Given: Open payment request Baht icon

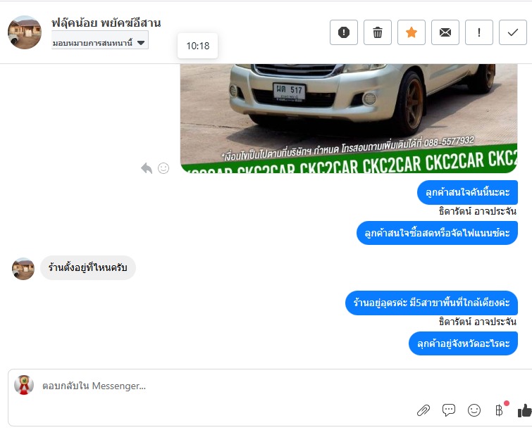Looking at the screenshot, I should 499,410.
